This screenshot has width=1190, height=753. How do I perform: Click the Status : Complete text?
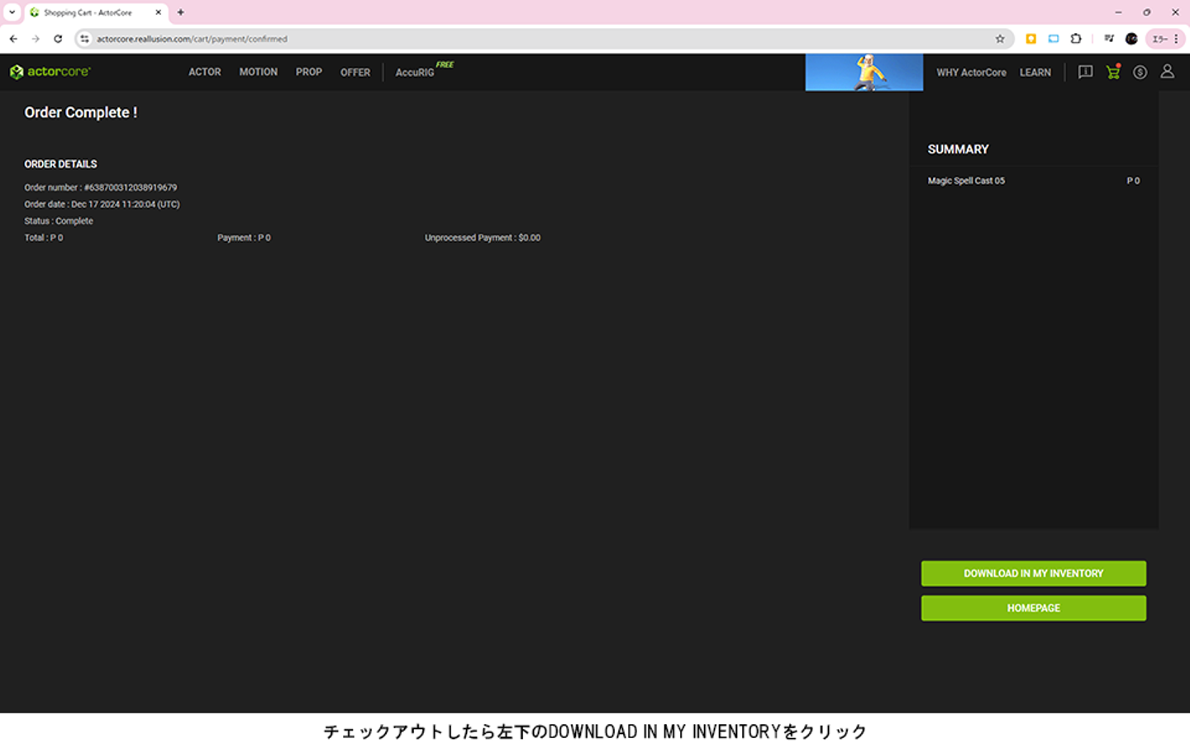tap(59, 221)
